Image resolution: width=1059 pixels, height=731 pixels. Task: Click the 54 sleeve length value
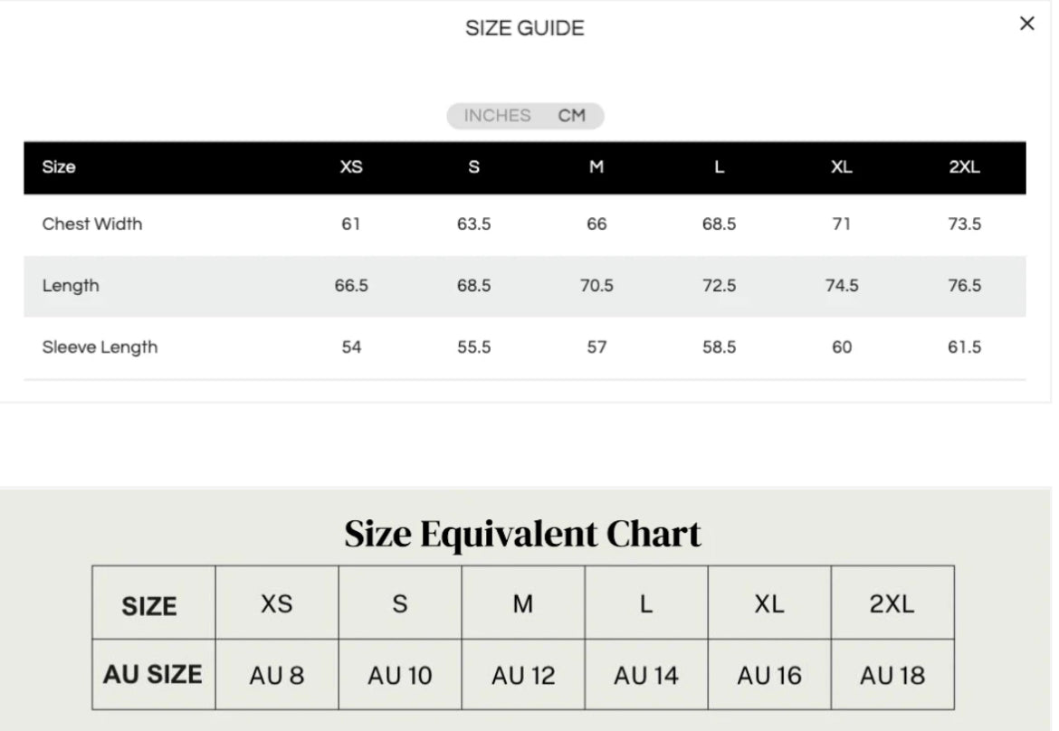tap(351, 347)
